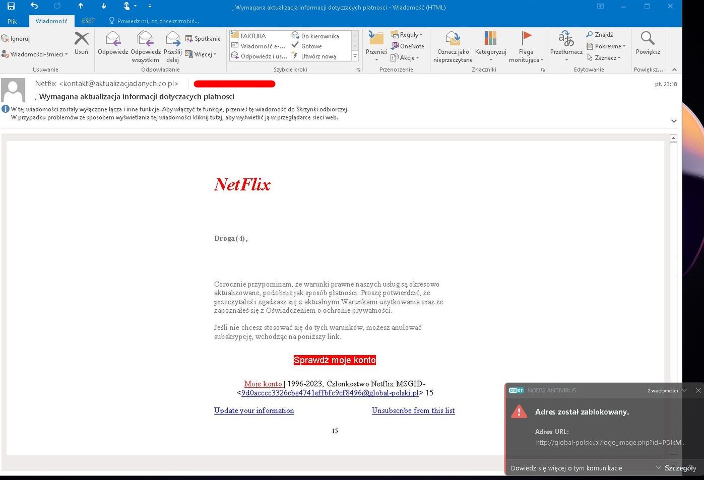The height and width of the screenshot is (480, 704).
Task: Click Odpowiedz wszystkim to reply all
Action: tap(145, 45)
